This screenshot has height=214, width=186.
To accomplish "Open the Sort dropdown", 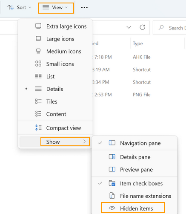I will point(19,7).
